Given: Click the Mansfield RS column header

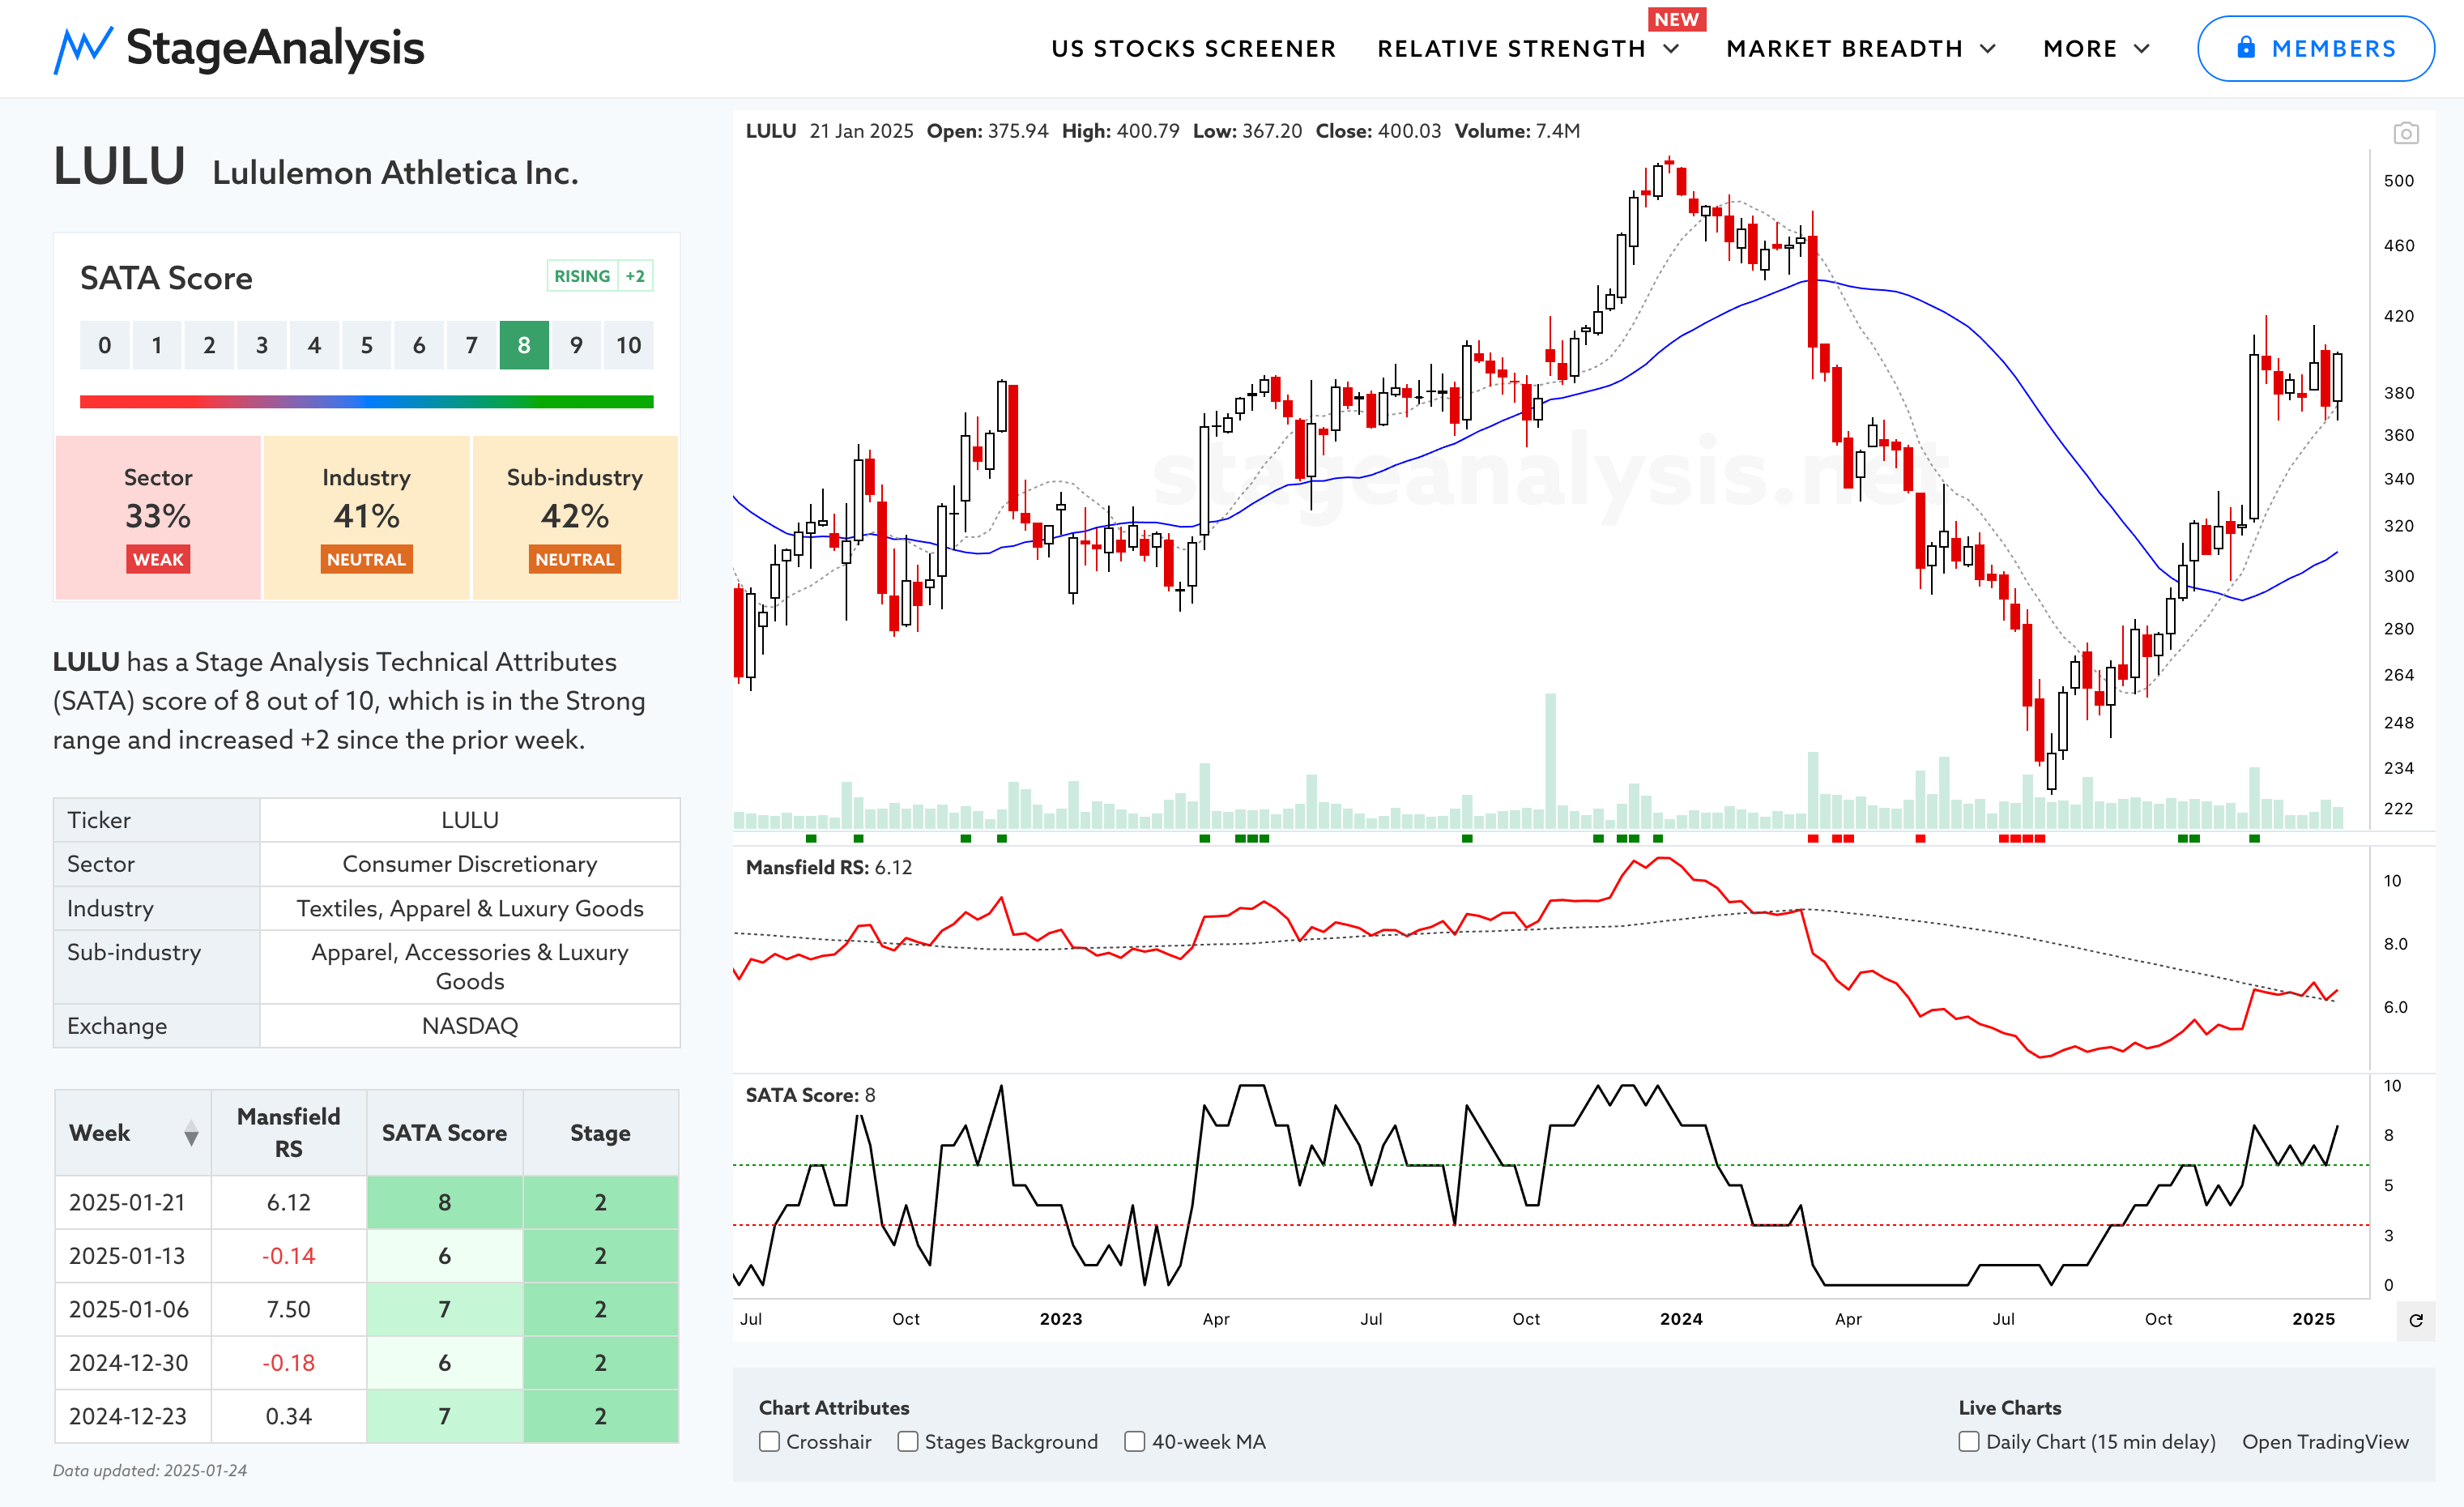Looking at the screenshot, I should tap(289, 1133).
